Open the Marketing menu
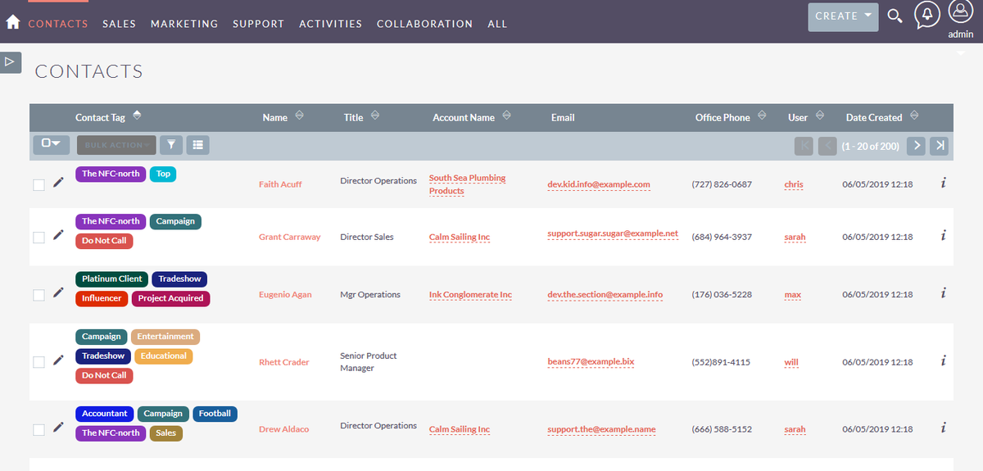 click(184, 24)
